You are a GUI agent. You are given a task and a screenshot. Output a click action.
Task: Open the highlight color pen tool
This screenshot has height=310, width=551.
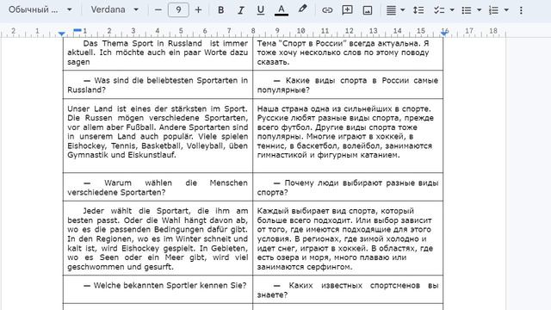tap(302, 9)
